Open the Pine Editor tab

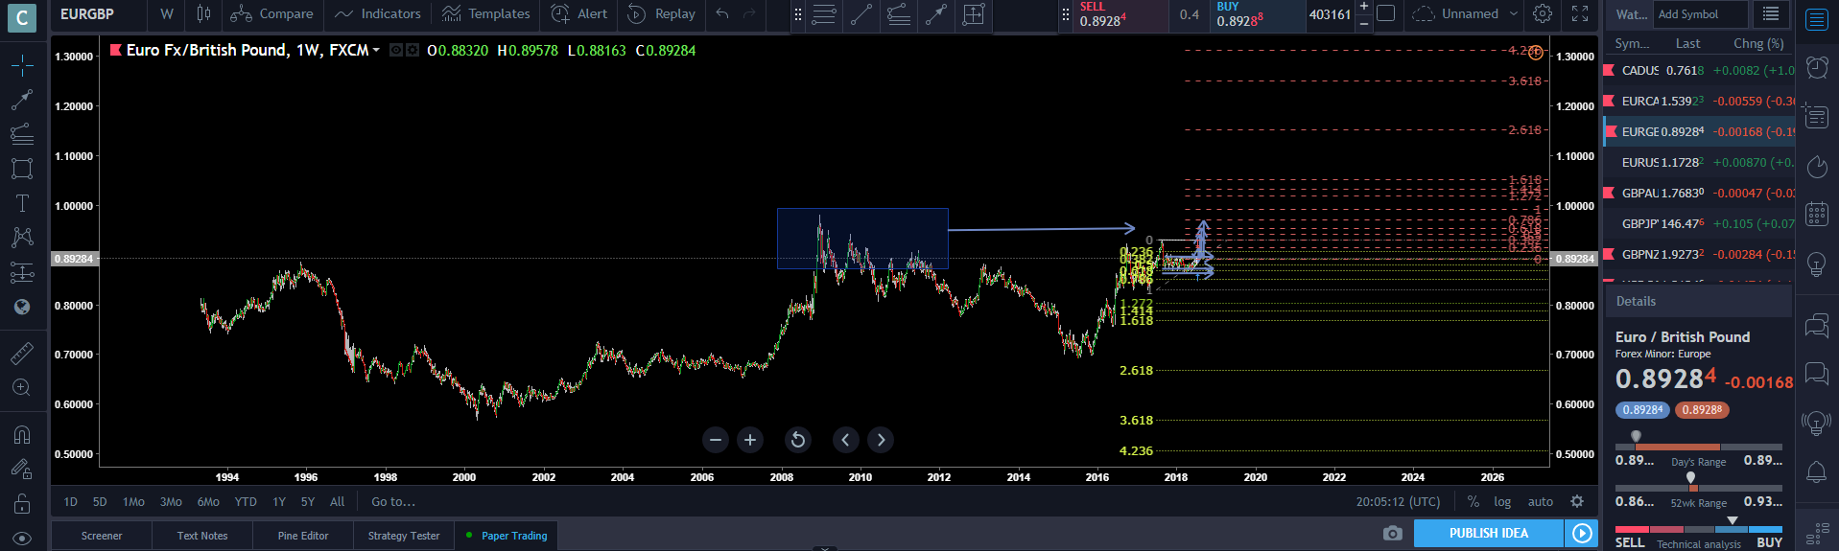pos(303,536)
